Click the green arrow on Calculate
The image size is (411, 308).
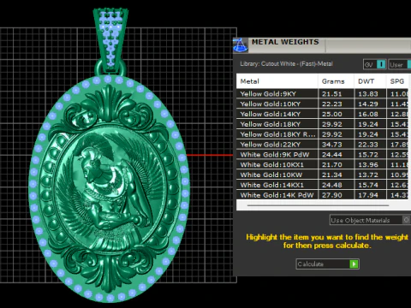354,264
